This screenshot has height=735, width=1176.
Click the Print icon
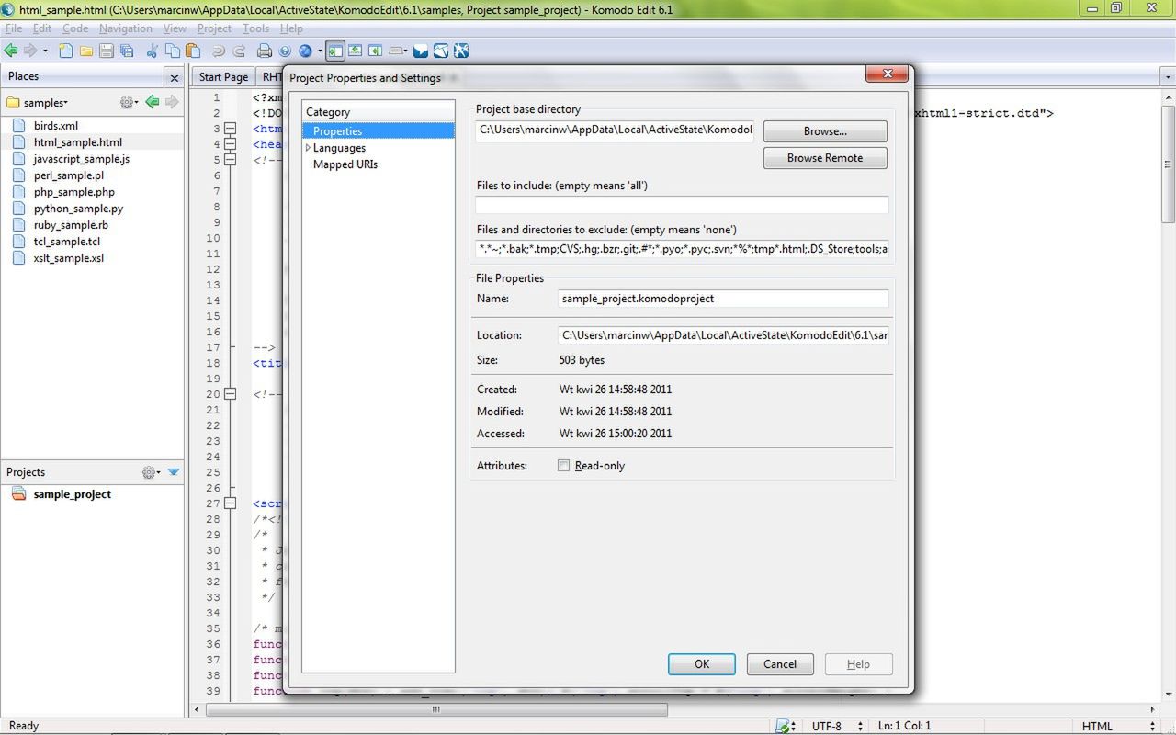tap(265, 51)
